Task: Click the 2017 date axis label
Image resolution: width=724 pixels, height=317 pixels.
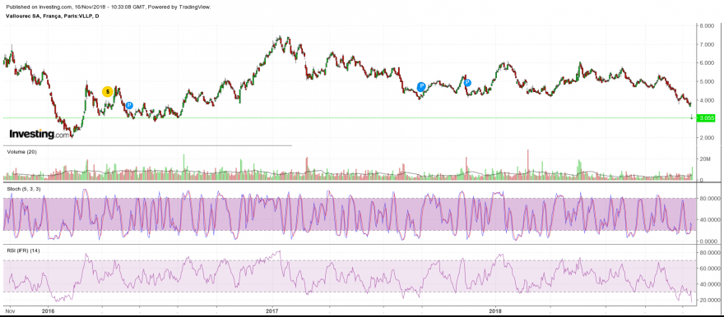Action: click(273, 311)
